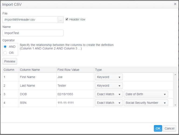Click the file browse ellipsis button
179x135 pixels.
61,20
